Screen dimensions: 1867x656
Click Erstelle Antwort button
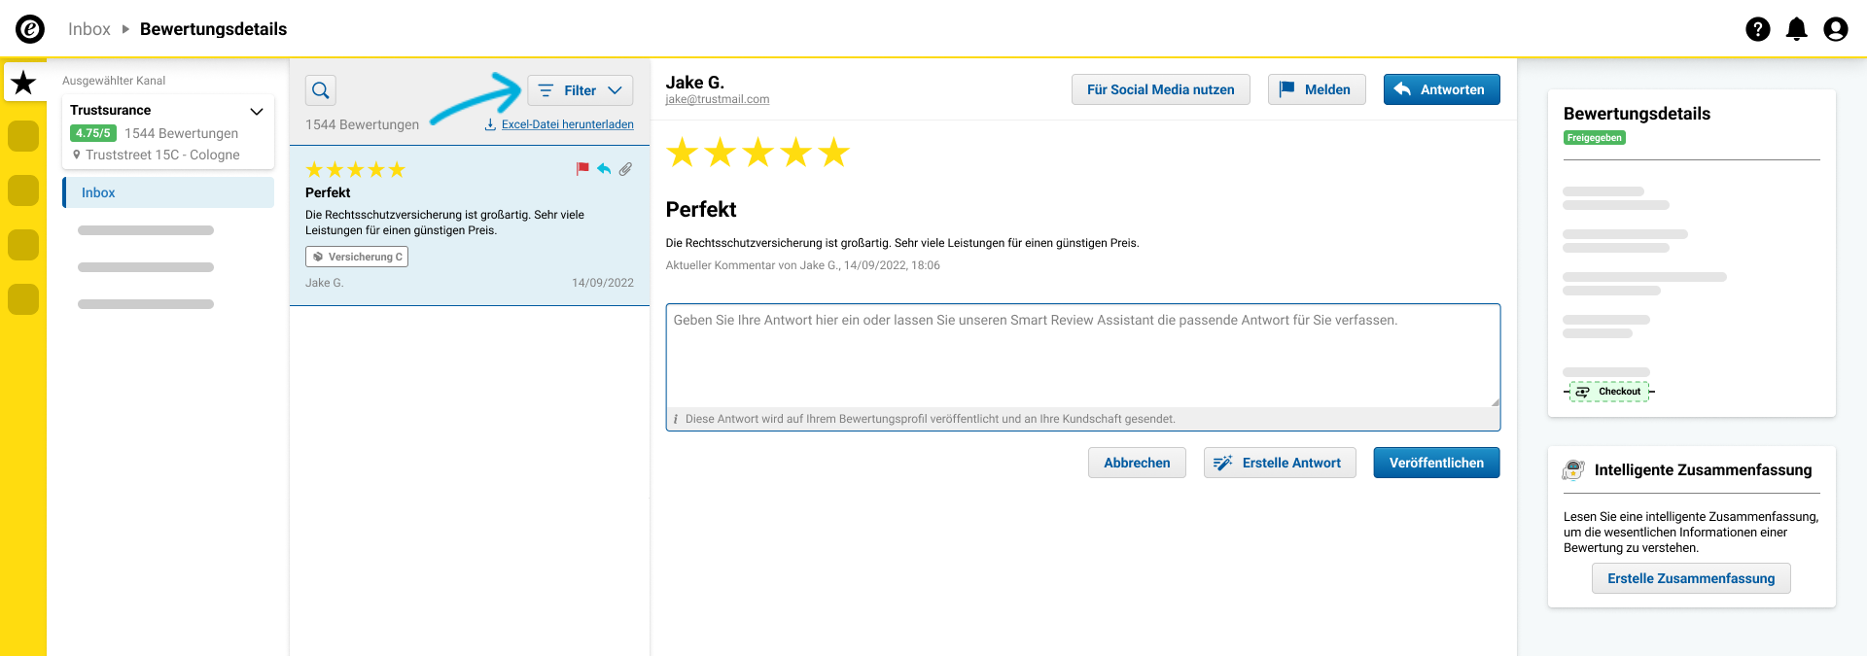pos(1280,463)
